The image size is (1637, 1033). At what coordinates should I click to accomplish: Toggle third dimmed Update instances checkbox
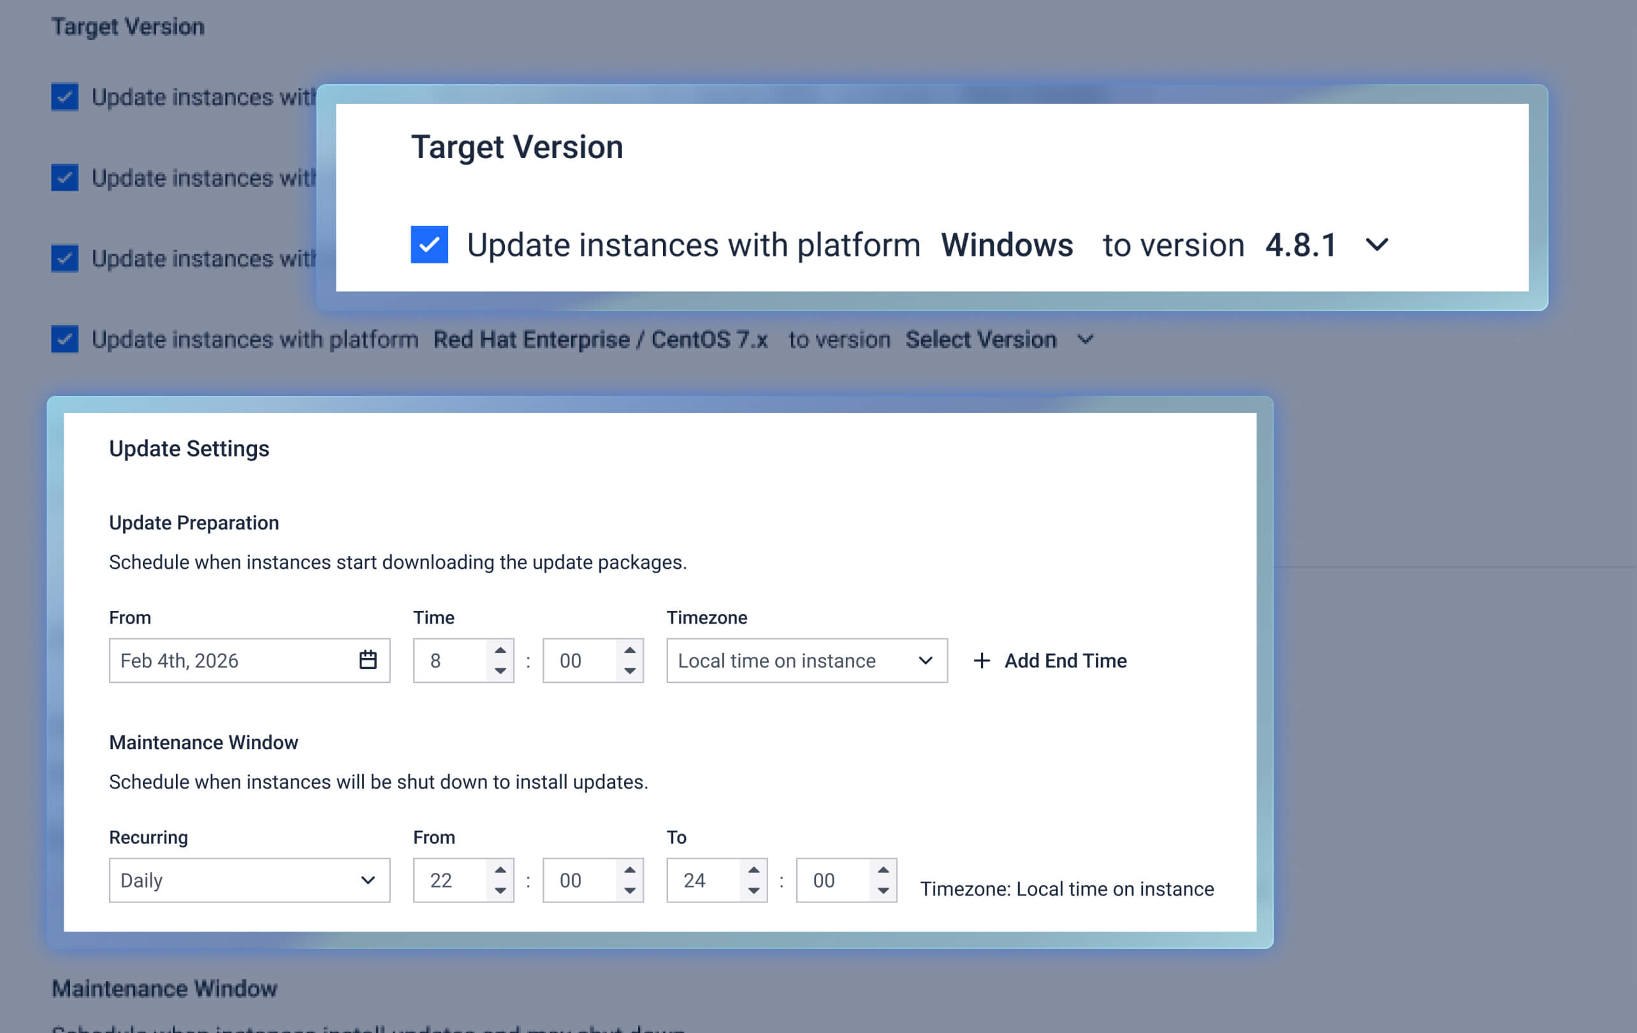(x=64, y=258)
